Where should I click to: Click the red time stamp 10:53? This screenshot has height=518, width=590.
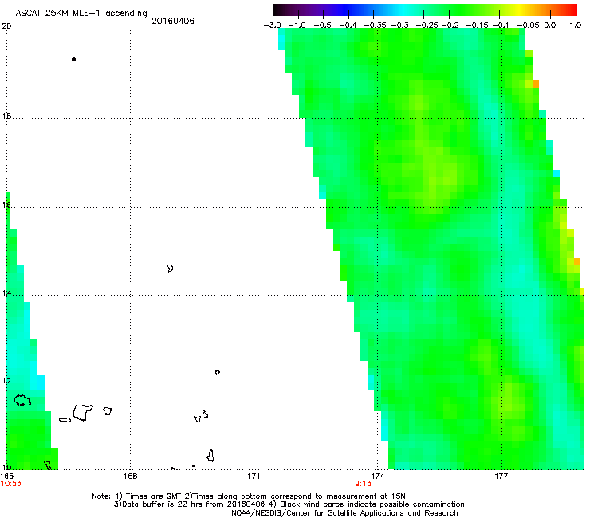pyautogui.click(x=11, y=484)
